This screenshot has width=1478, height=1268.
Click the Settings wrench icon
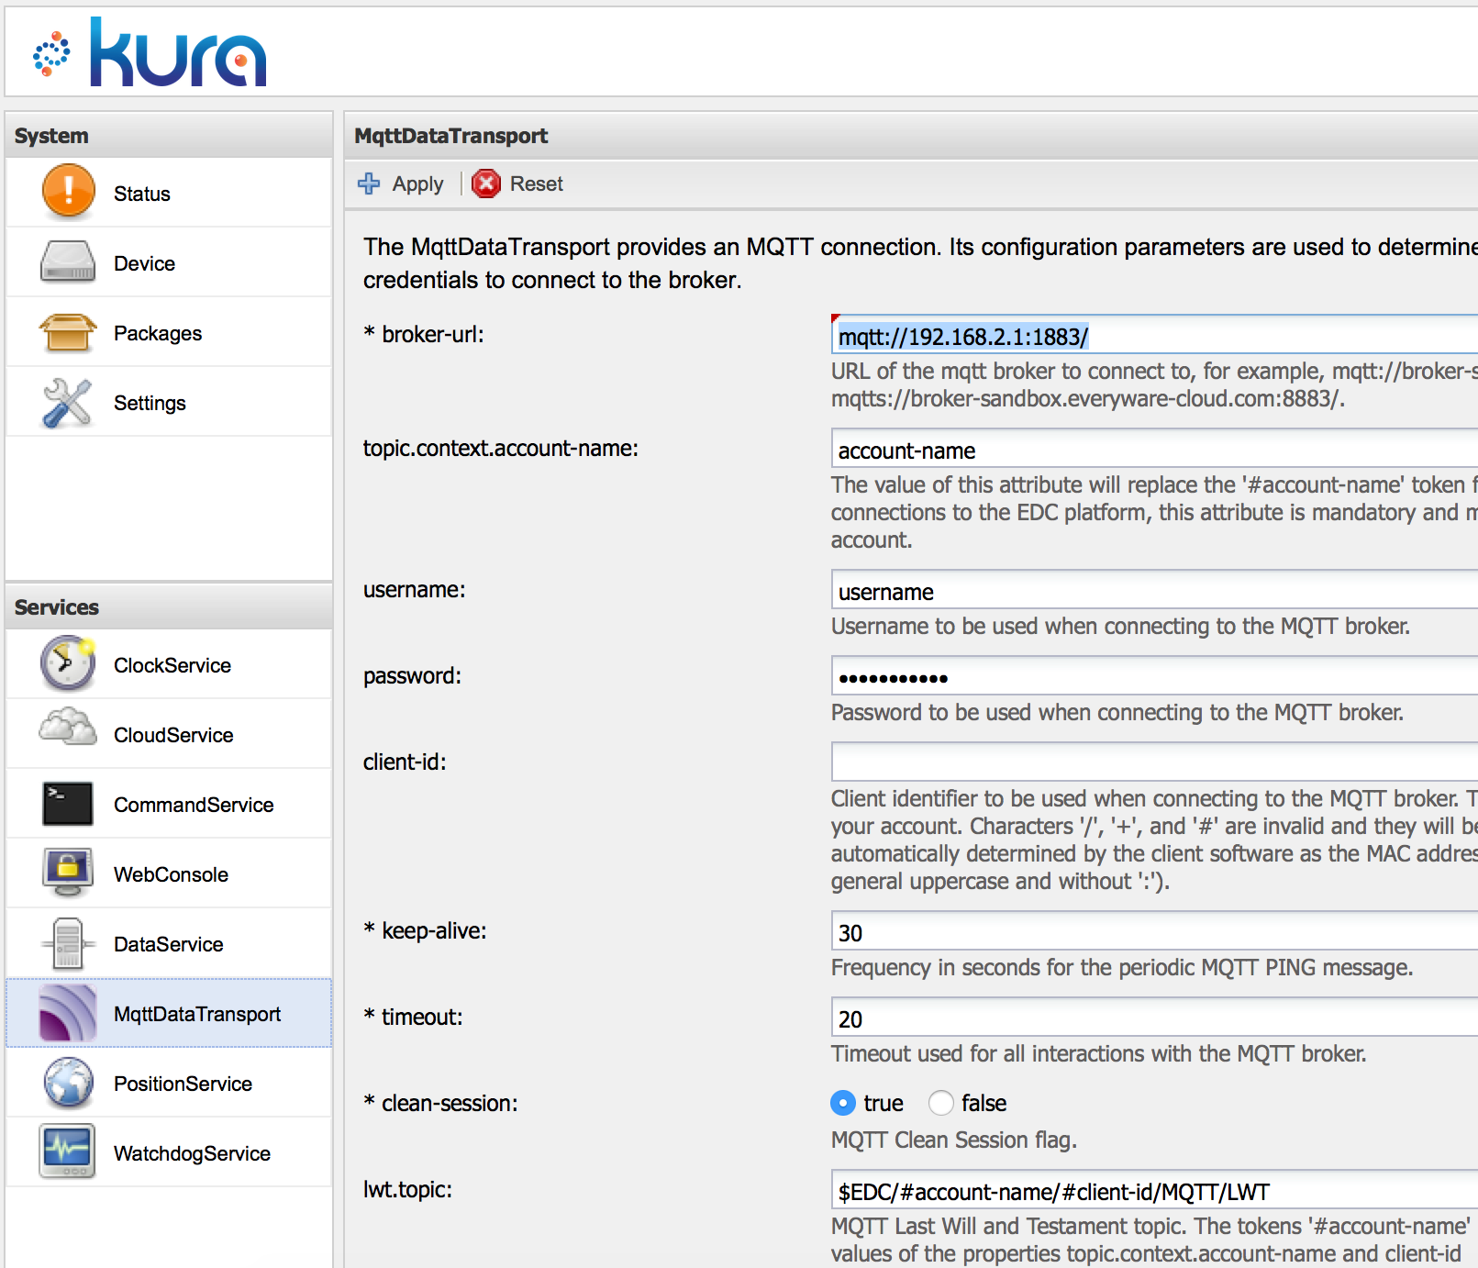[x=68, y=402]
